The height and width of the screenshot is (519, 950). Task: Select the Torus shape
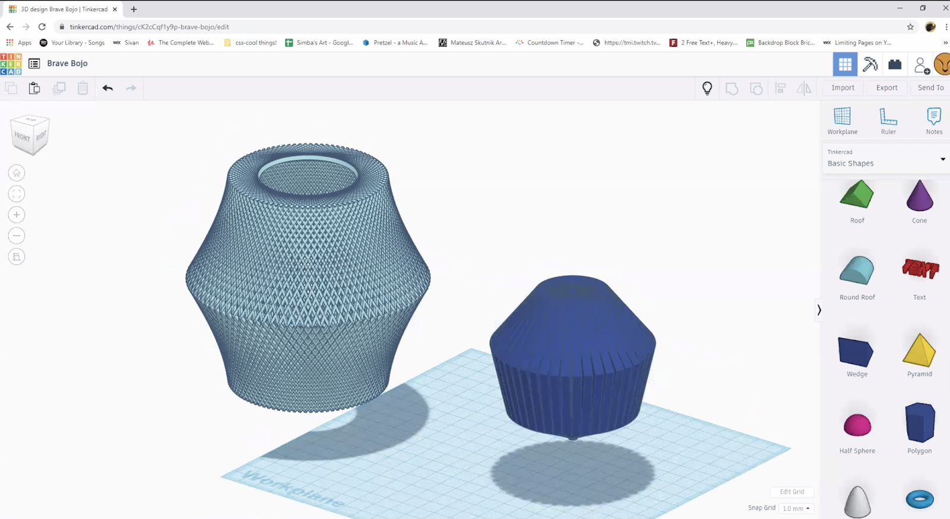click(x=920, y=499)
